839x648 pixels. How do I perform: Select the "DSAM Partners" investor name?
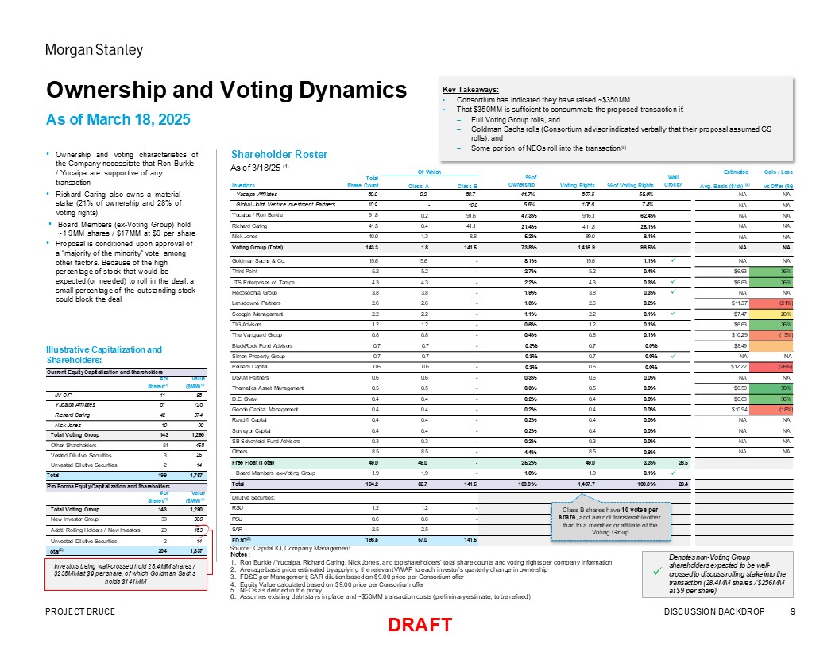pos(250,377)
